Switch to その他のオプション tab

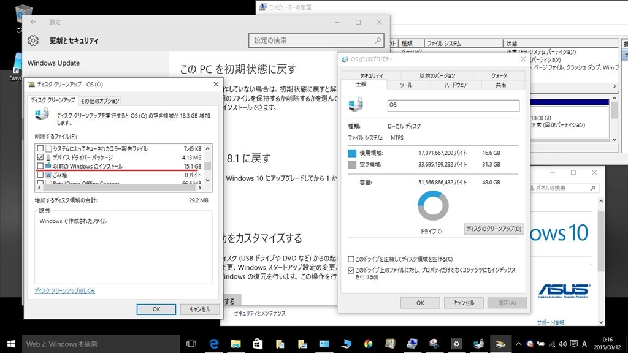(100, 101)
